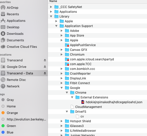Select the DriveFS folder icon
The height and width of the screenshot is (136, 147).
tap(72, 111)
